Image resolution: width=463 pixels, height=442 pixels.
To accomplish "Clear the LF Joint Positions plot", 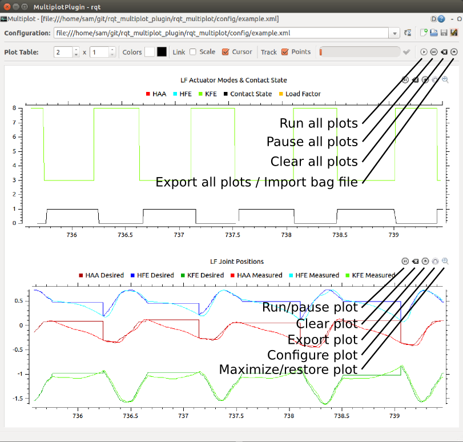I will (x=415, y=261).
